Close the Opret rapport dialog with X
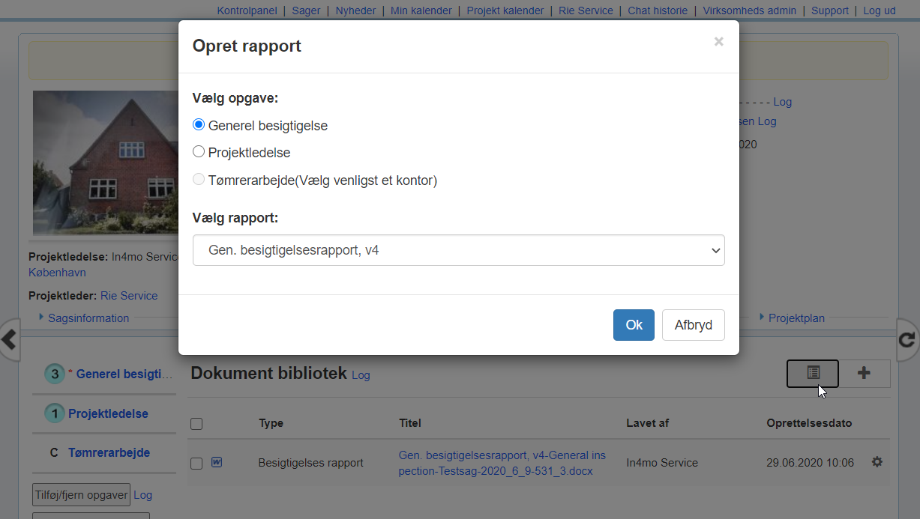This screenshot has height=519, width=920. [x=718, y=42]
